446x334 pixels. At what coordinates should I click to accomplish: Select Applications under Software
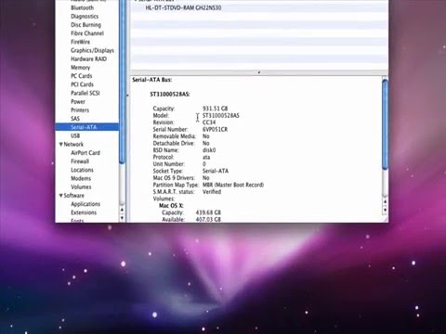click(x=85, y=204)
